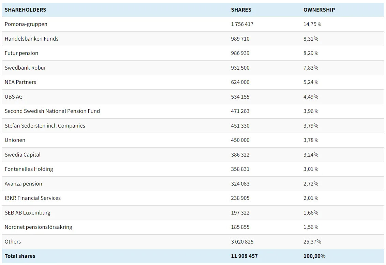Select Second Swedish National Pension Fund
Image resolution: width=386 pixels, height=265 pixels.
pyautogui.click(x=52, y=111)
